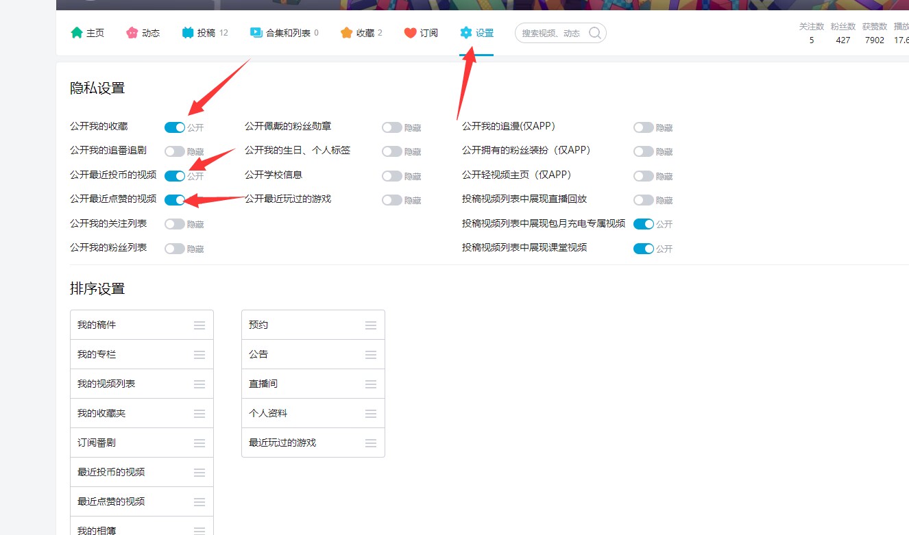909x535 pixels.
Task: Click the search magnifier icon
Action: 594,32
